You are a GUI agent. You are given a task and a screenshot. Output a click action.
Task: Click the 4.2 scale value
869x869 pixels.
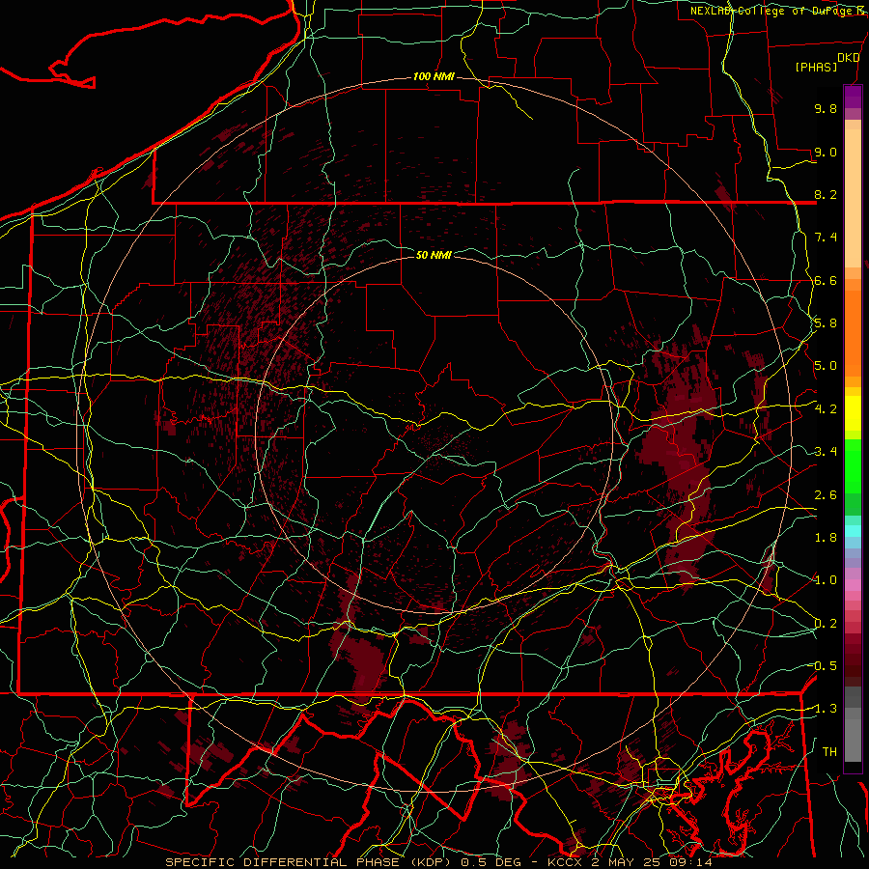coord(826,409)
